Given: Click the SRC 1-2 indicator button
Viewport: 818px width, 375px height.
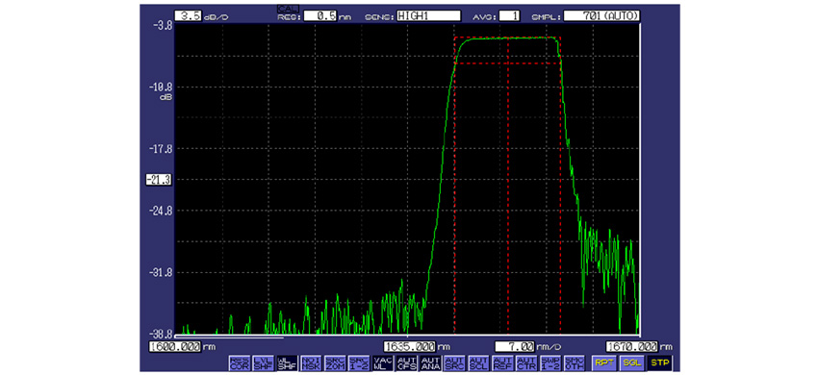Looking at the screenshot, I should tap(358, 362).
